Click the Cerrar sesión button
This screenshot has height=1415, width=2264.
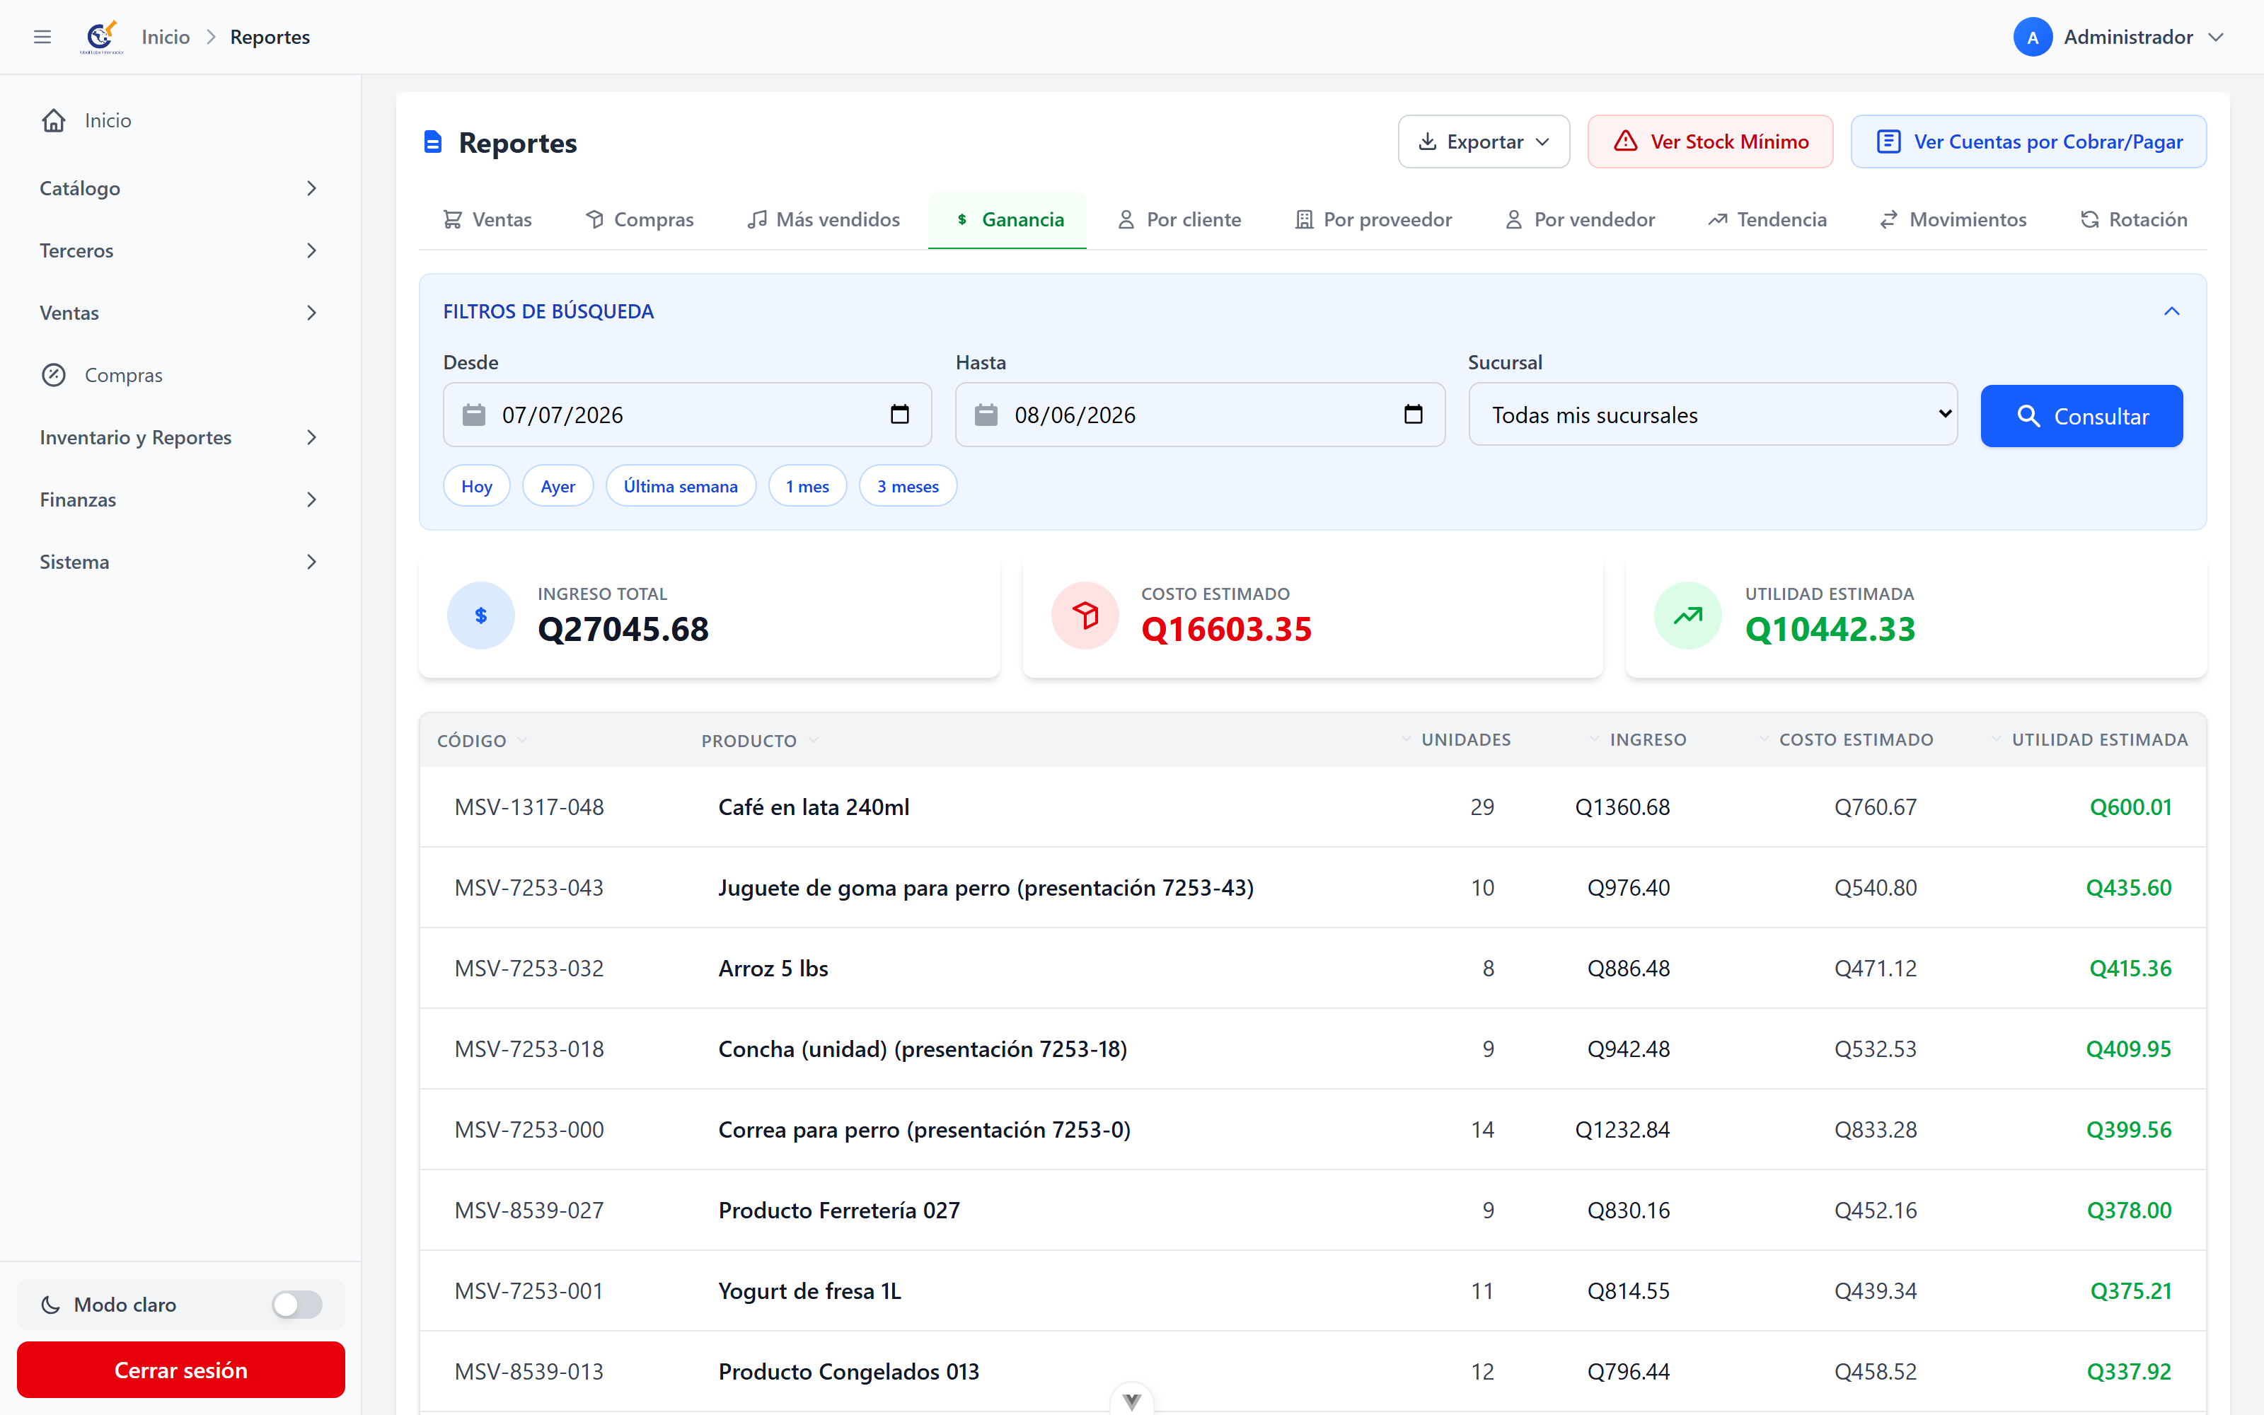click(x=180, y=1370)
